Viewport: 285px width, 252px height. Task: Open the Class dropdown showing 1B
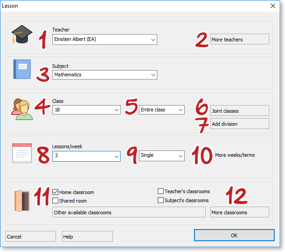point(86,110)
